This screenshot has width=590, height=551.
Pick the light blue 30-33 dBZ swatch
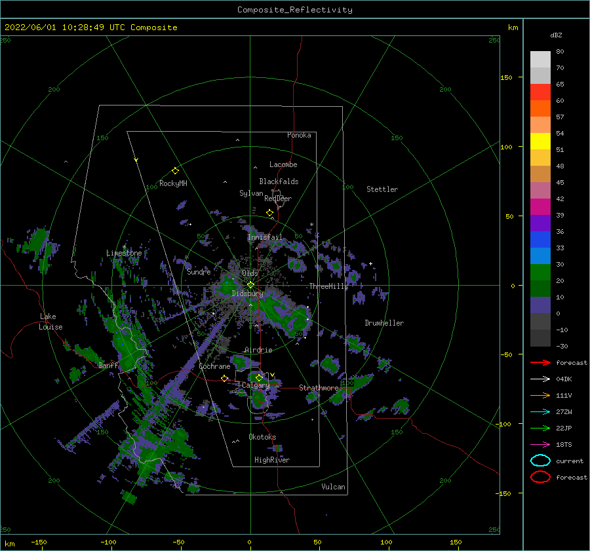[540, 256]
